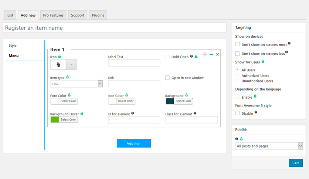This screenshot has width=309, height=179.
Task: Enable Open in new window checkbox
Action: [167, 78]
